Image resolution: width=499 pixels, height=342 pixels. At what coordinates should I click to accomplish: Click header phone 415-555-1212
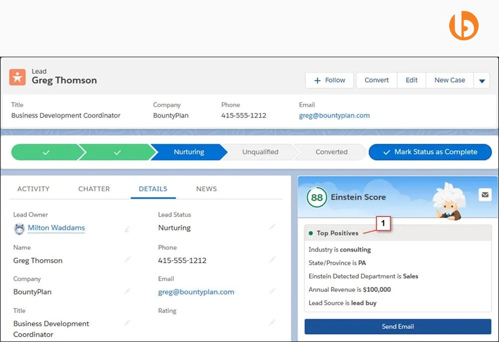coord(244,116)
